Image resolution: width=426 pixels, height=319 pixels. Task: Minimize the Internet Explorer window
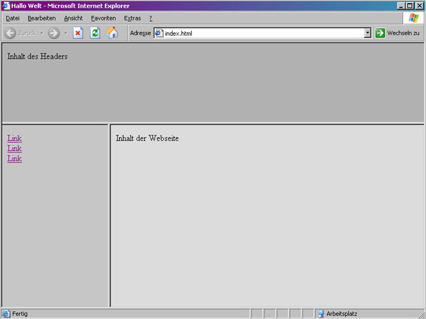[x=401, y=6]
